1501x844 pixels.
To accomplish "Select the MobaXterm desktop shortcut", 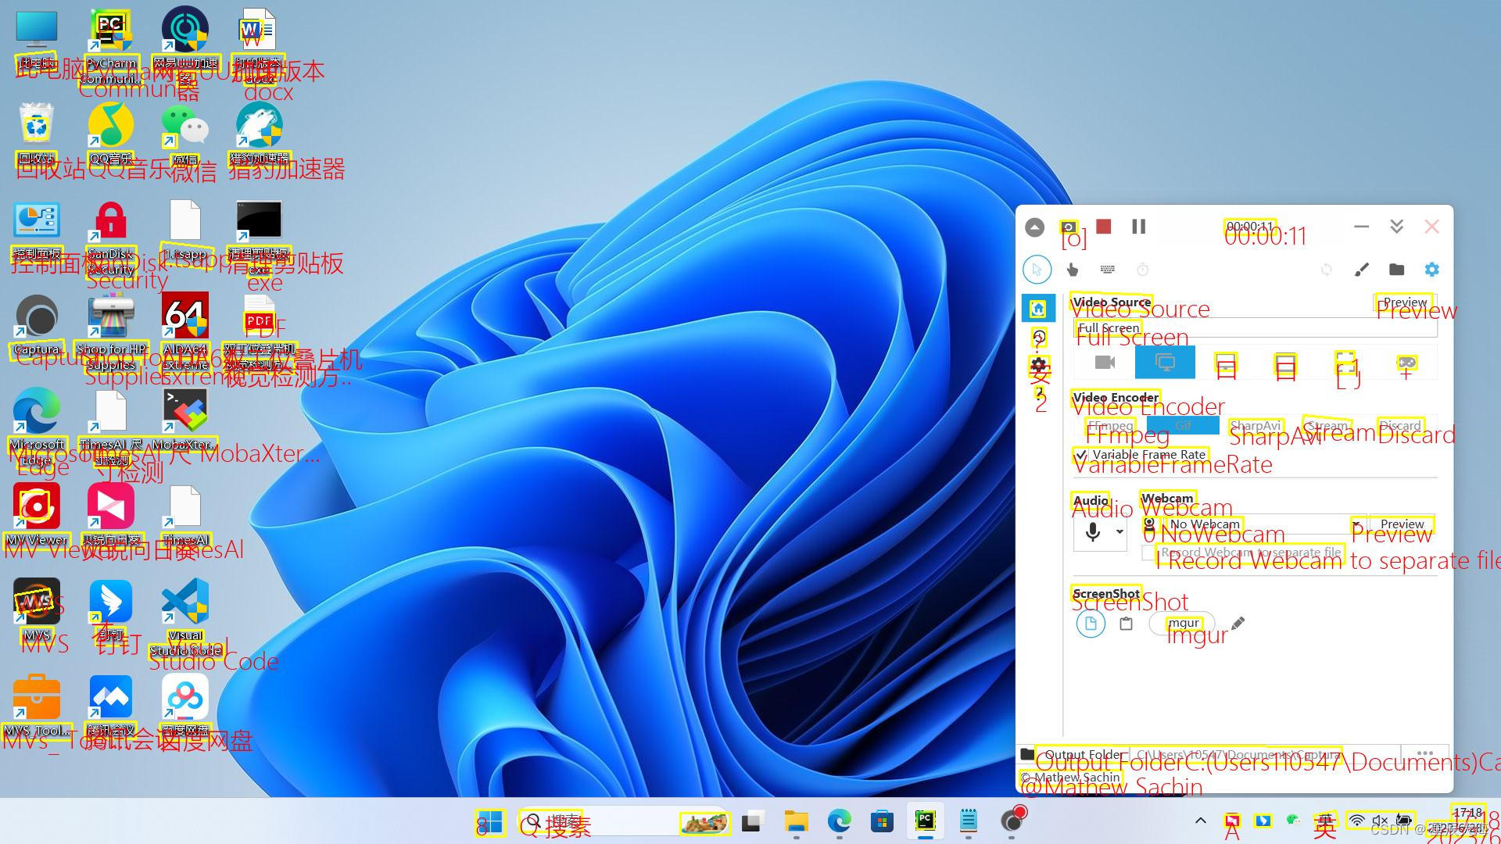I will click(185, 420).
